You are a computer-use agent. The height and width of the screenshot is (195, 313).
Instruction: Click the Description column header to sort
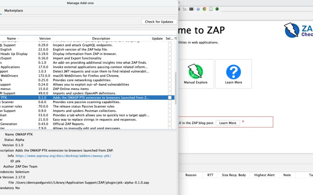(x=101, y=38)
